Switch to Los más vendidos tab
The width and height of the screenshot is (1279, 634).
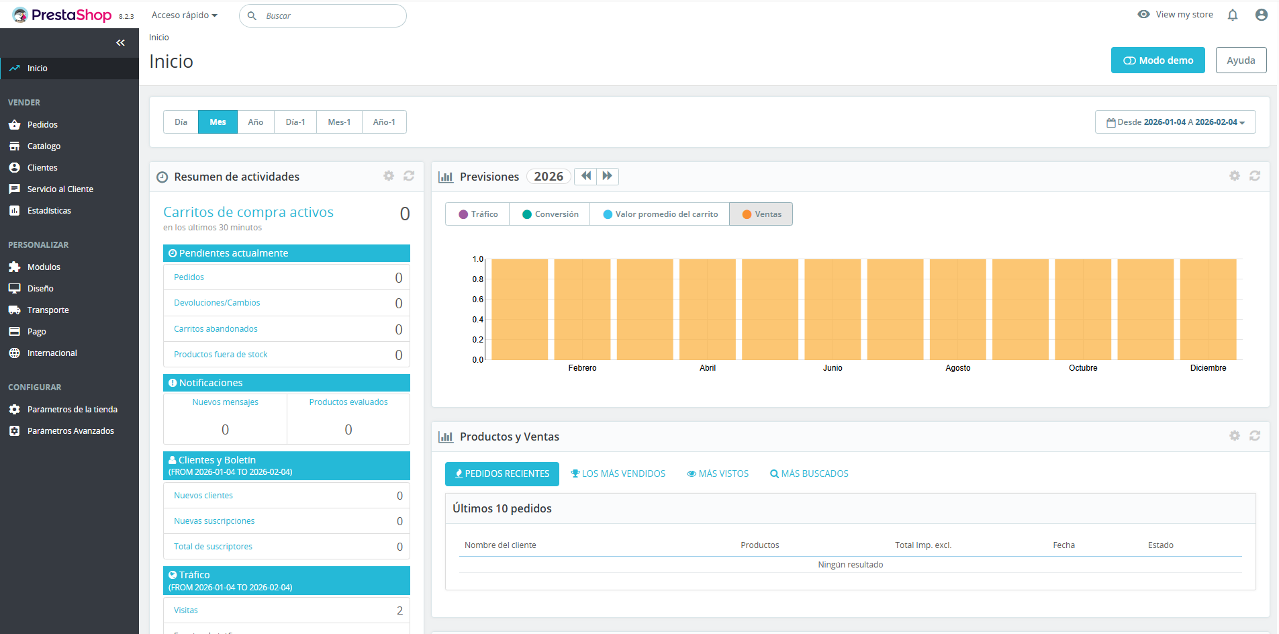click(618, 474)
